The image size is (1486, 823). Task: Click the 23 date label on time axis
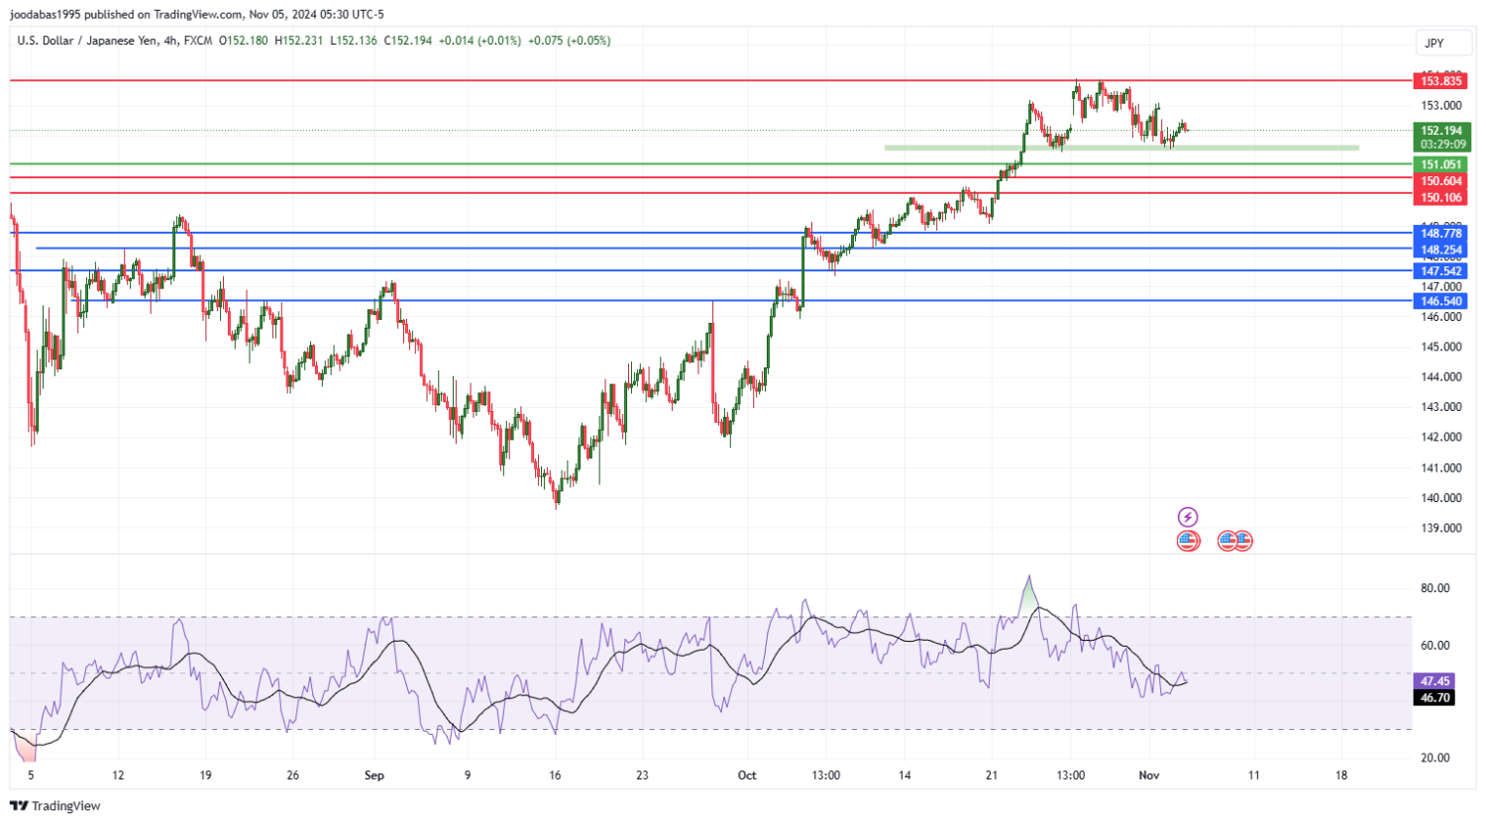[x=642, y=775]
